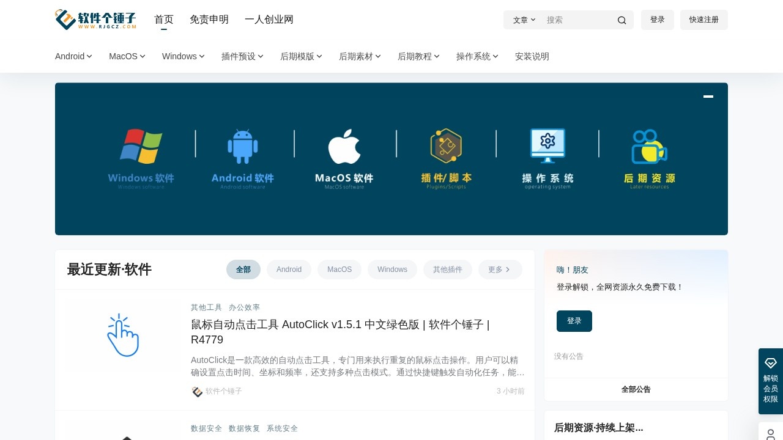
Task: Click the 数据恢复 tag
Action: coord(245,428)
